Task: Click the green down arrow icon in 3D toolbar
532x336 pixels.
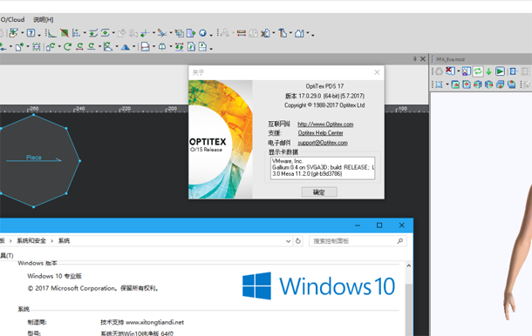Action: click(x=488, y=71)
